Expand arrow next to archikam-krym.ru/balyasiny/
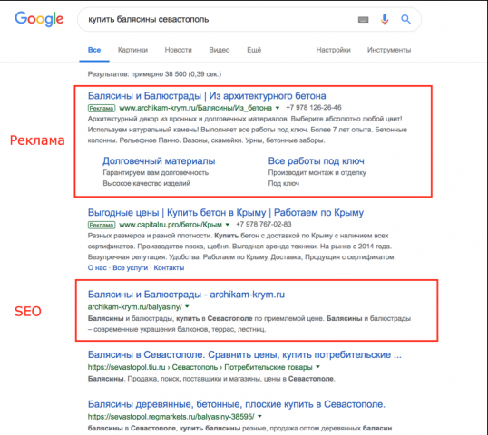Image resolution: width=488 pixels, height=435 pixels. tap(187, 306)
